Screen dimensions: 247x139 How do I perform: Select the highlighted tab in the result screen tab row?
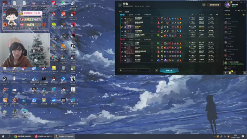click(x=127, y=11)
